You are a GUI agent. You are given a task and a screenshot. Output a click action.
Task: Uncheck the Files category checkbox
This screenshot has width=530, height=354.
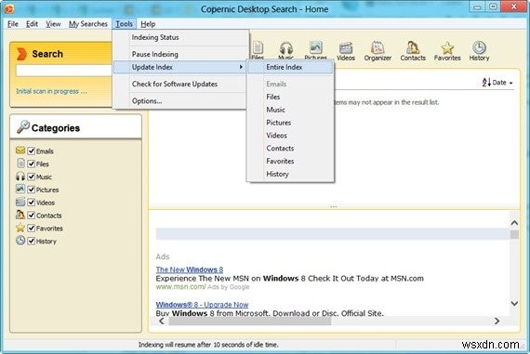[31, 164]
